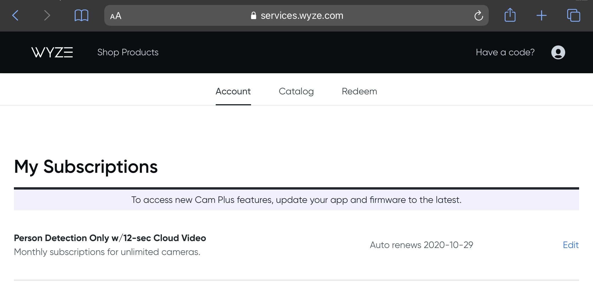Switch to the Account tab
The image size is (593, 292).
point(233,91)
